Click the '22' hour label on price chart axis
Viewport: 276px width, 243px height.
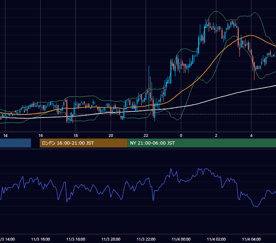[x=146, y=136]
